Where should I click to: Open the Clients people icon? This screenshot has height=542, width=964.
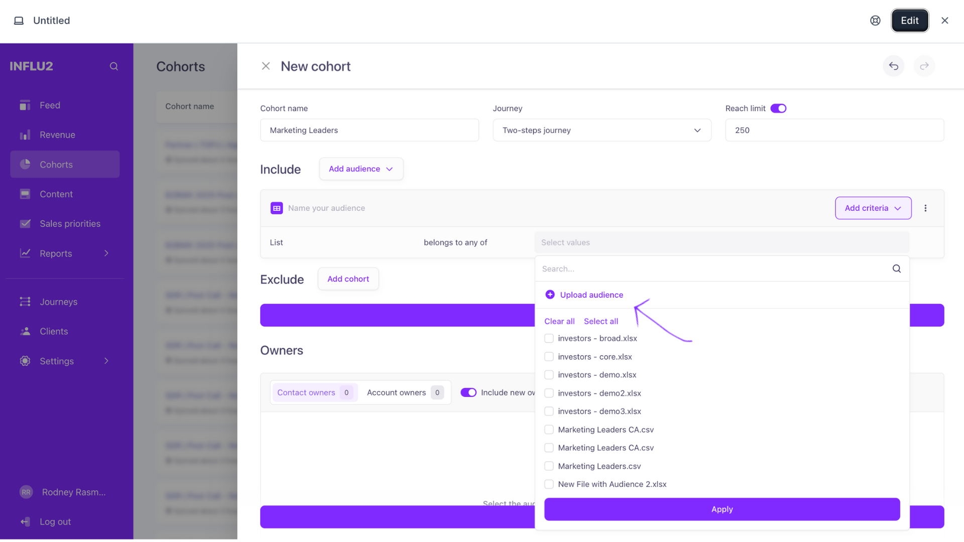pyautogui.click(x=25, y=331)
